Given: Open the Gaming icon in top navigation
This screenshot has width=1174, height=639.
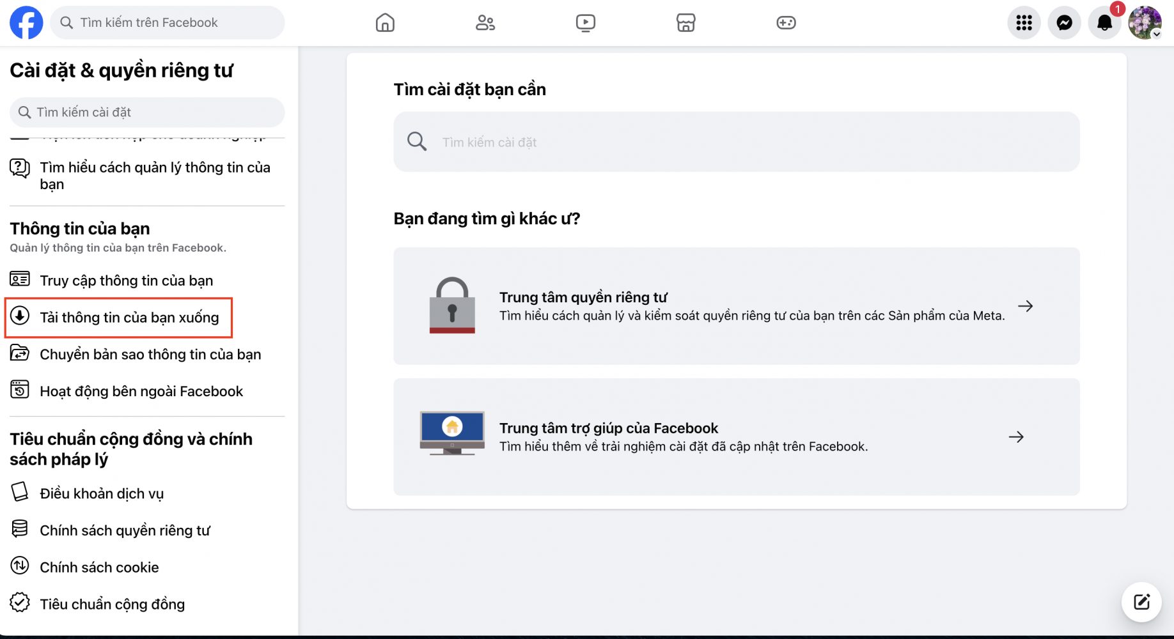Looking at the screenshot, I should 786,23.
